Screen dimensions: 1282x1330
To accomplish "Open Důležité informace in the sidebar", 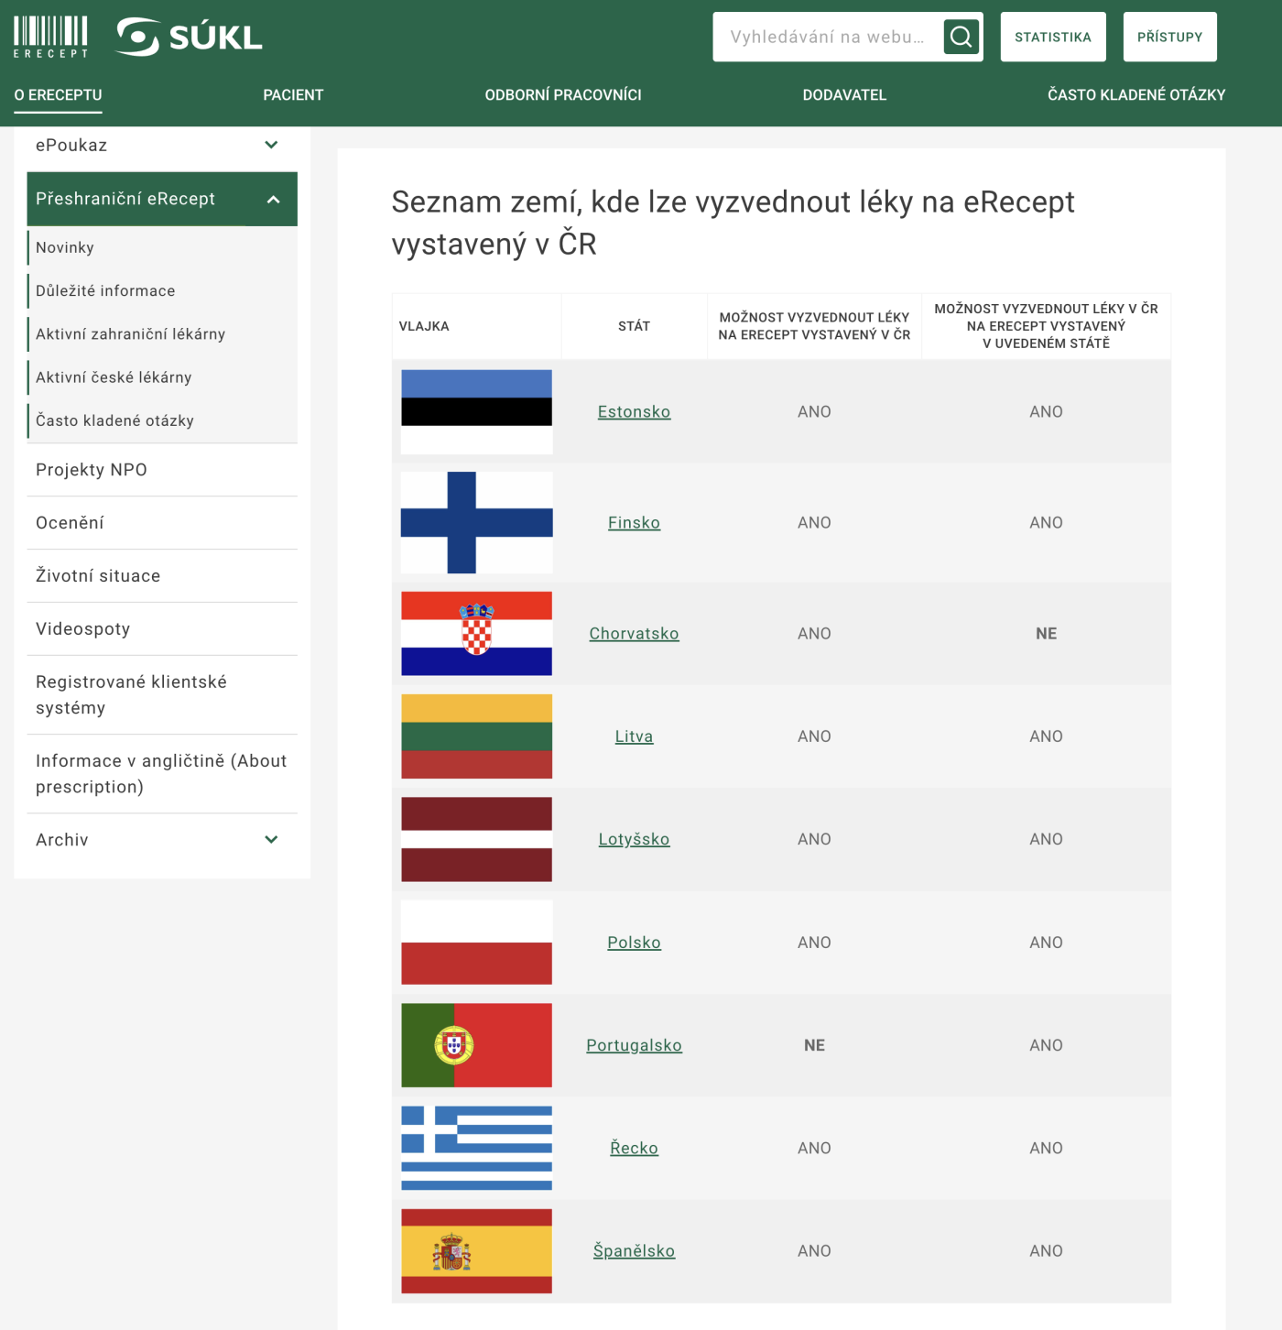I will point(105,290).
